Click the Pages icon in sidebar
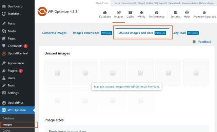 [x=4, y=38]
